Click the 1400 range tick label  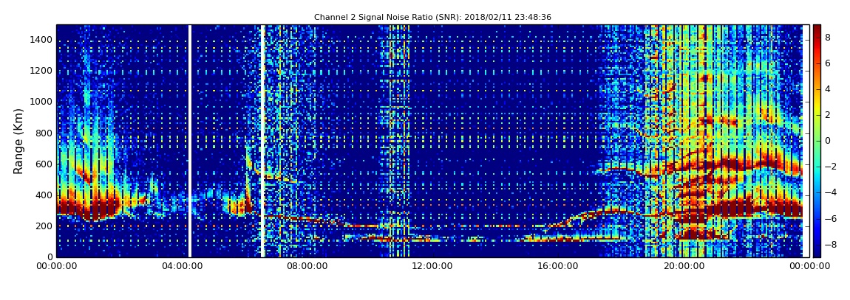(x=41, y=40)
